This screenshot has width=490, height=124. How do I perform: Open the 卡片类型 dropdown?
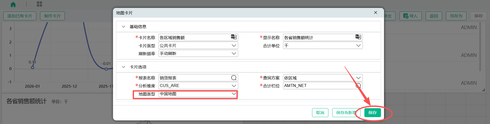click(x=198, y=45)
